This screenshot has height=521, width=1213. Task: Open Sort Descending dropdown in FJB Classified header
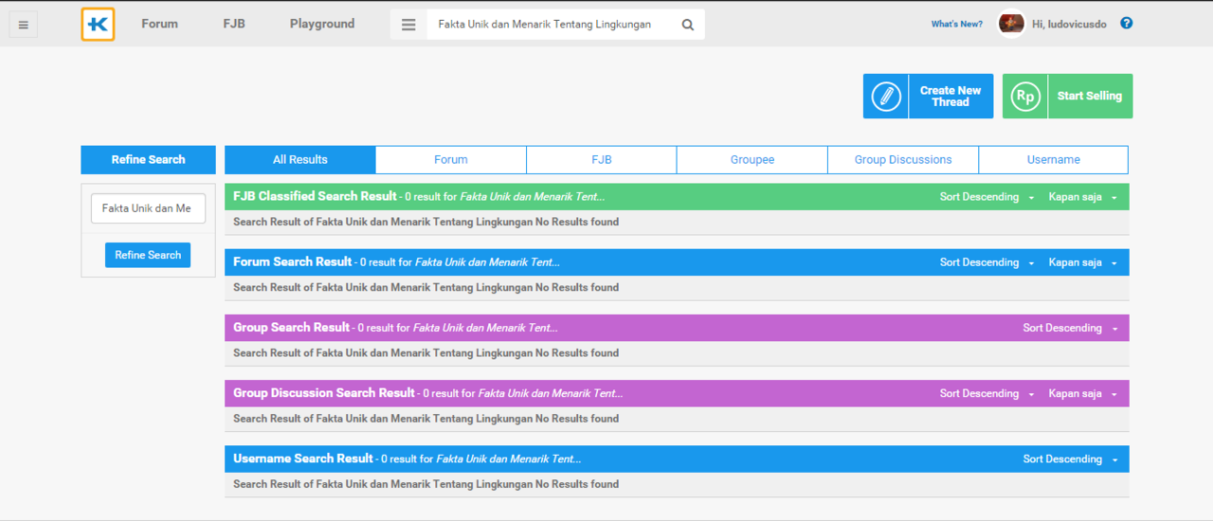click(987, 197)
